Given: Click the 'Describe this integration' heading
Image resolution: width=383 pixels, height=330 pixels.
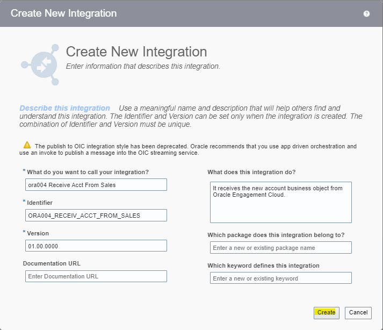Looking at the screenshot, I should point(65,108).
